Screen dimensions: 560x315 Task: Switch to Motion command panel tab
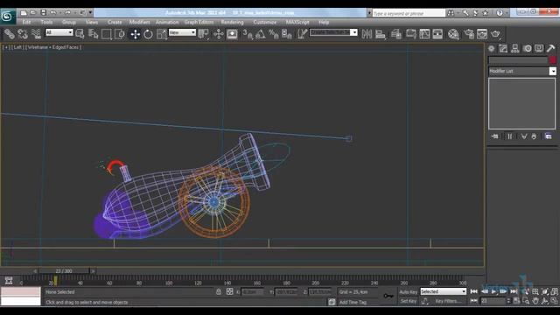click(x=527, y=49)
